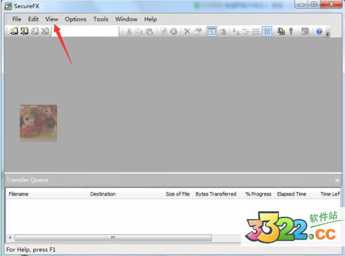Image resolution: width=345 pixels, height=256 pixels.
Task: Click the Disconnect toolbar icon
Action: 45,31
